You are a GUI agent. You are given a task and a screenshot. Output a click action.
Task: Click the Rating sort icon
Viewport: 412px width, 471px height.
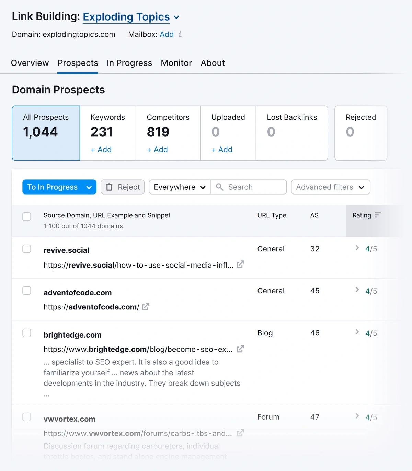click(x=378, y=215)
